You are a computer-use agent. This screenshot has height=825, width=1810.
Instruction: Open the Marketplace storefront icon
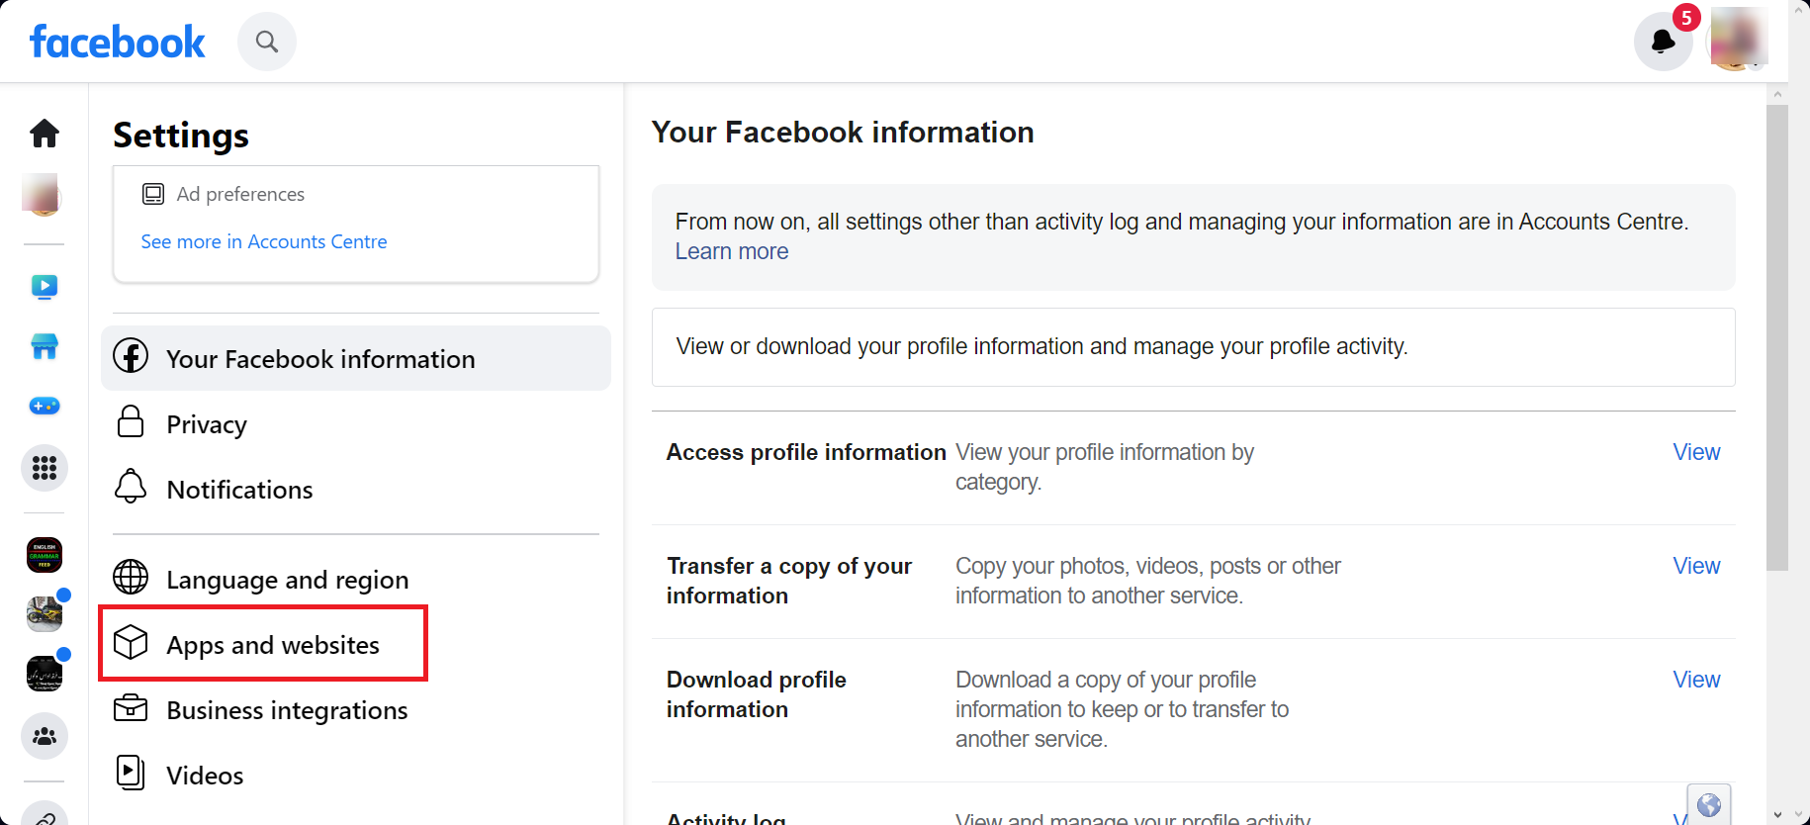point(45,346)
